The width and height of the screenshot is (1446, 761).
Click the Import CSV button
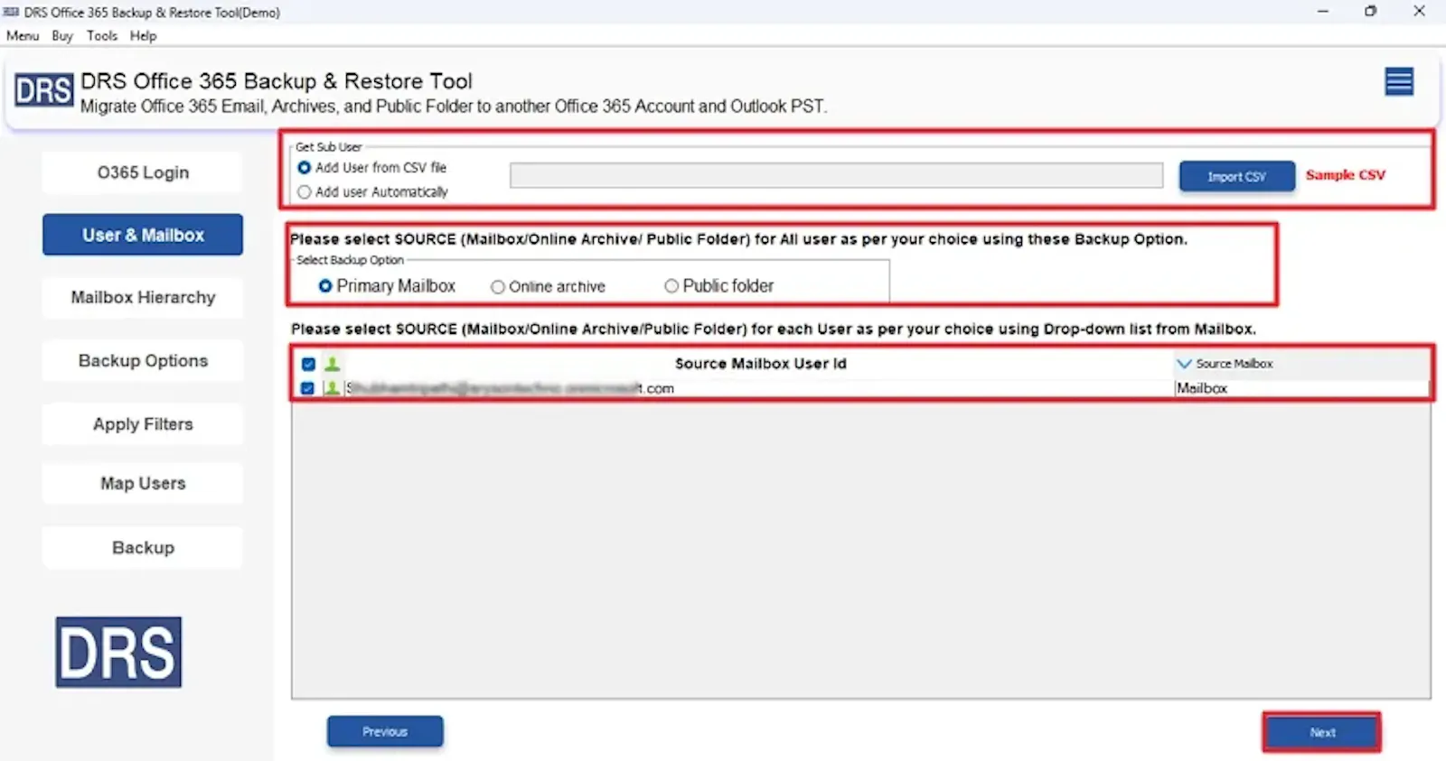point(1236,176)
